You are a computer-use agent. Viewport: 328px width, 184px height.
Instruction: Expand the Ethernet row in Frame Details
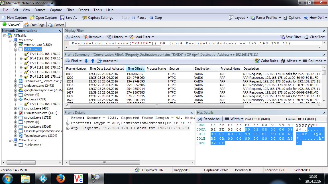click(68, 123)
